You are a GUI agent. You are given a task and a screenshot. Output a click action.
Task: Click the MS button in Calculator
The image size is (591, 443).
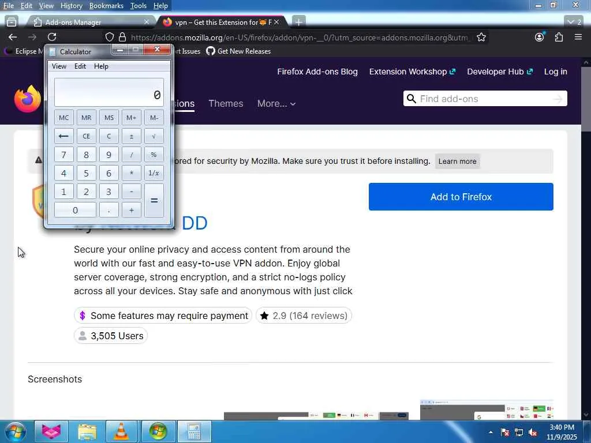point(109,118)
